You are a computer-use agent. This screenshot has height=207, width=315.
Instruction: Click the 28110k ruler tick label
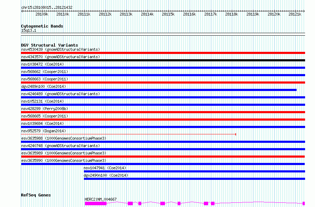[x=63, y=14]
